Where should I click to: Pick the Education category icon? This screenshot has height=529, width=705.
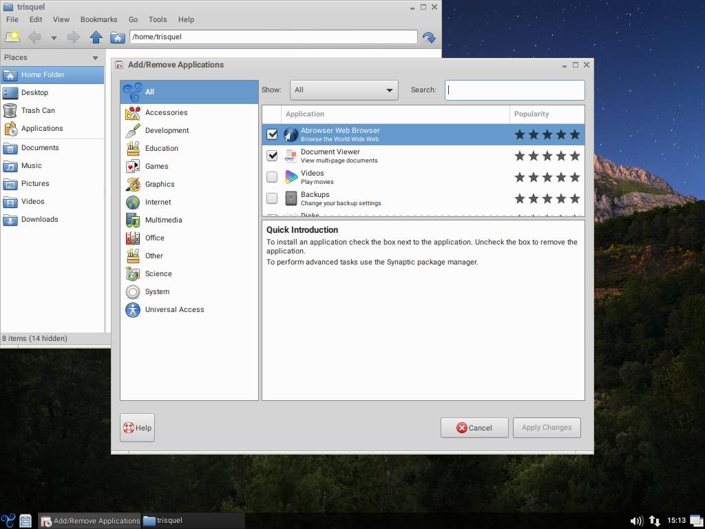pyautogui.click(x=133, y=149)
